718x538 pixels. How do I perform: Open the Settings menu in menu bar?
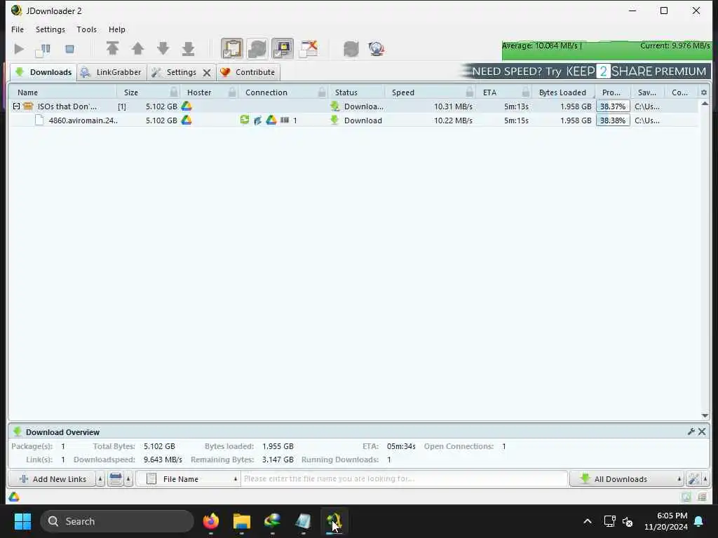click(50, 29)
